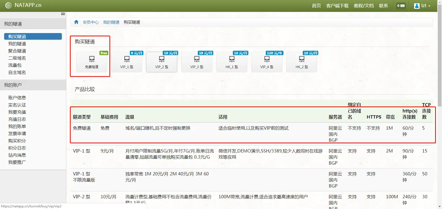Click the sidebar collapse icon
The image size is (442, 209).
pos(63,14)
